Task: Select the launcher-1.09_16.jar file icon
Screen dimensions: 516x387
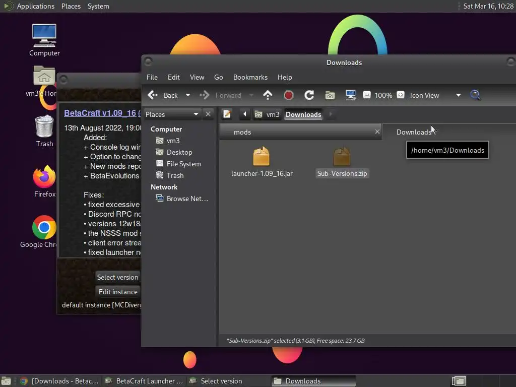Action: 262,156
